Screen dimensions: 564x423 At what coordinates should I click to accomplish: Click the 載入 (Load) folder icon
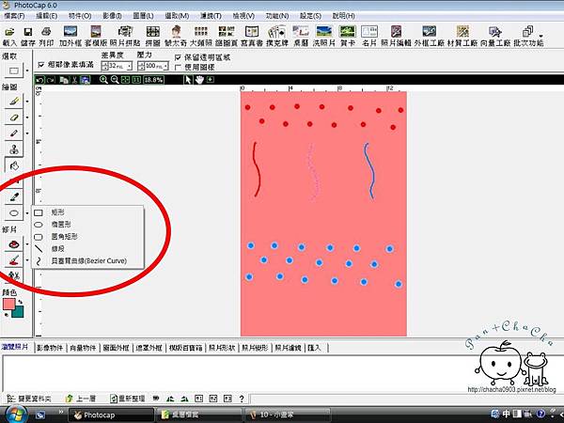pyautogui.click(x=9, y=36)
